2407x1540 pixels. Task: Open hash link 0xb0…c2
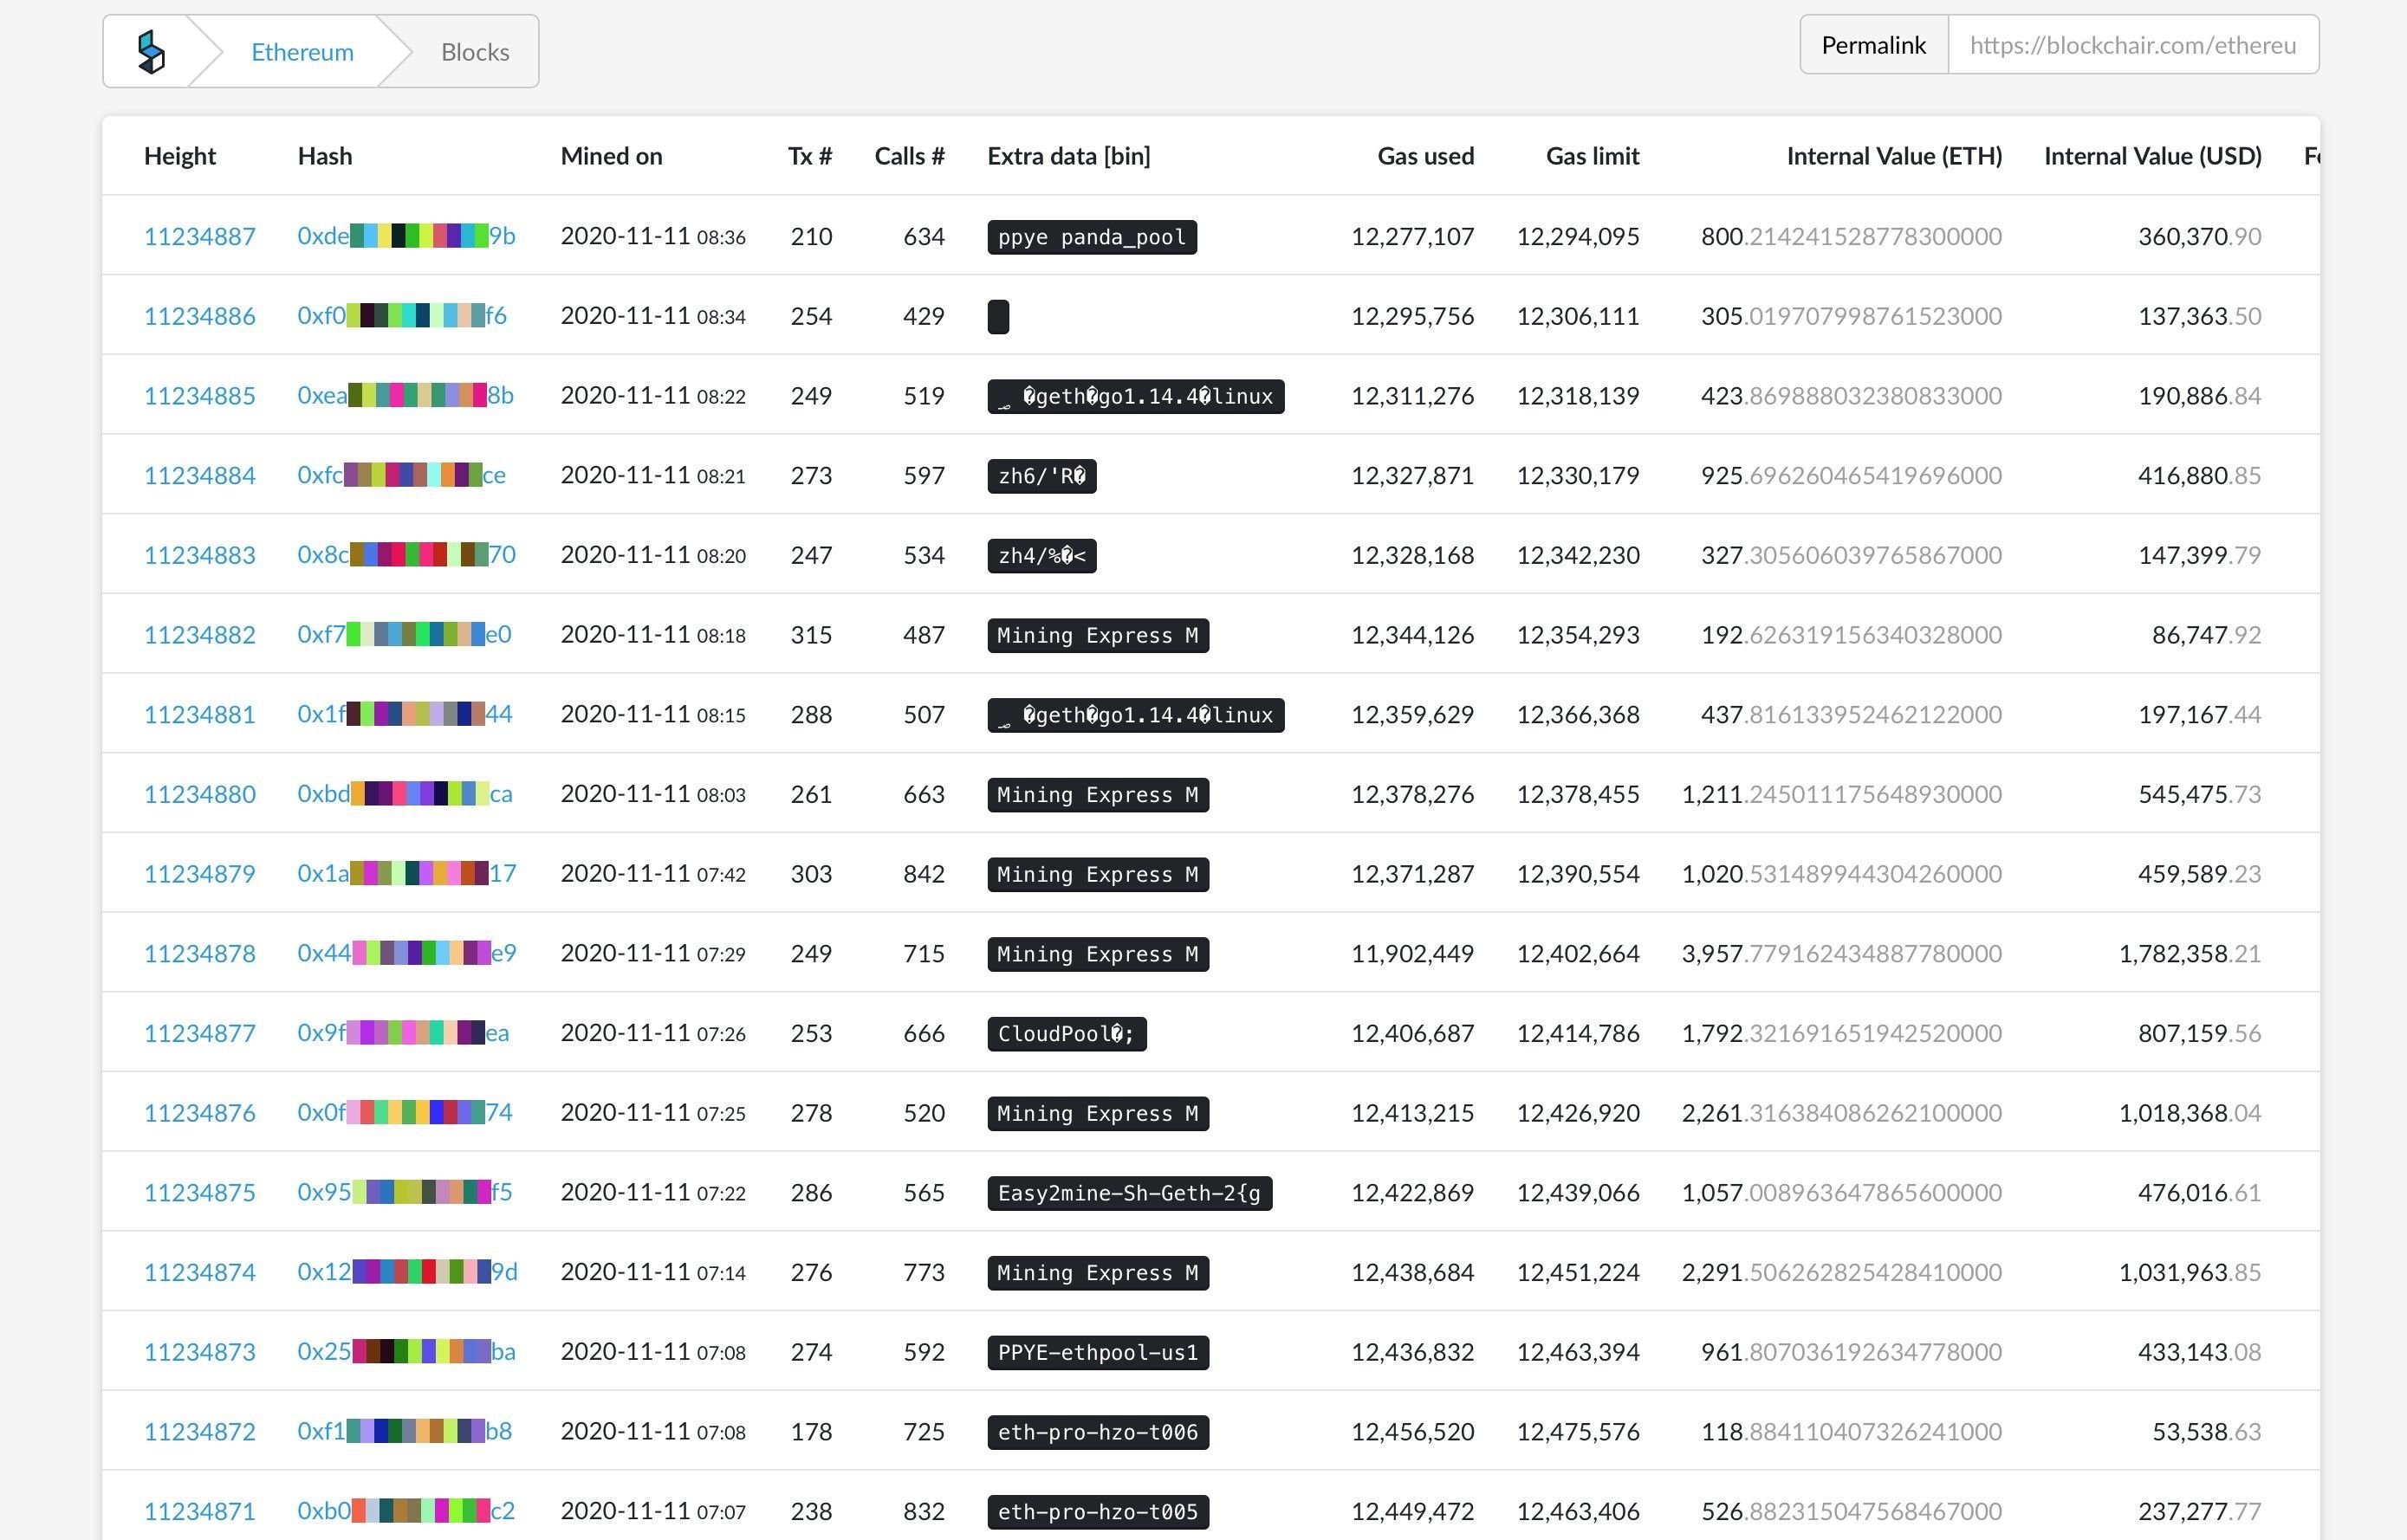coord(406,1511)
